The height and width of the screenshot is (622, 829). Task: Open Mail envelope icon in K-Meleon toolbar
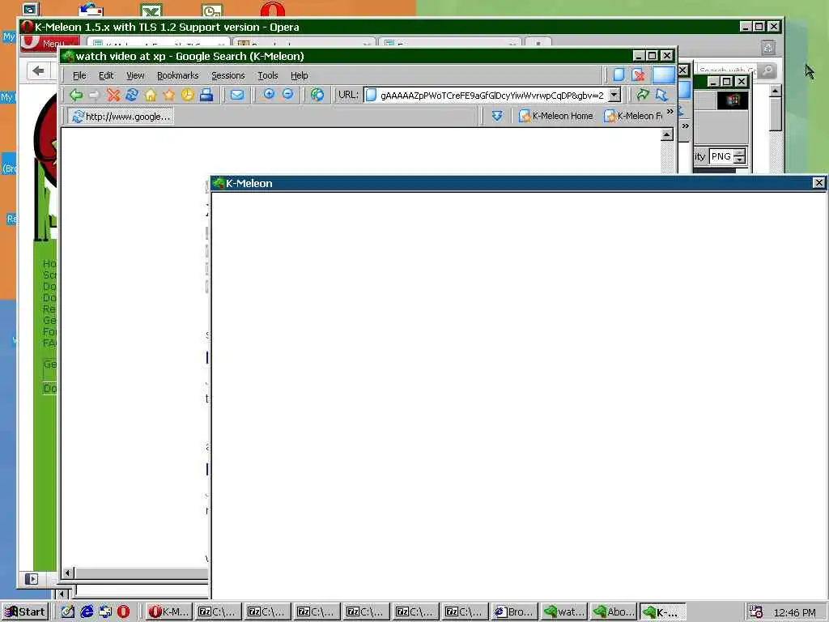pyautogui.click(x=237, y=95)
